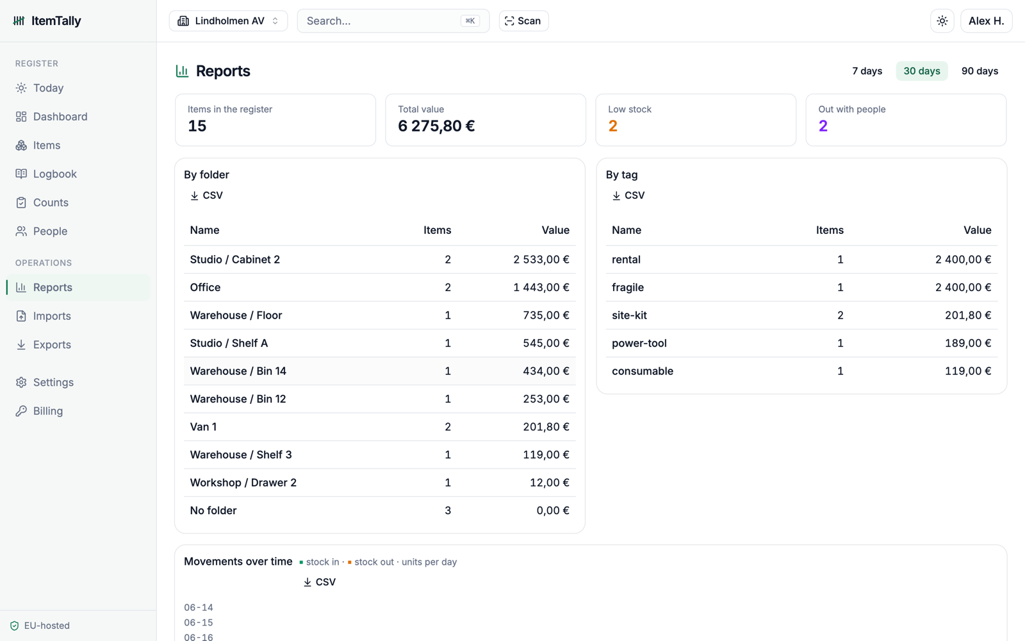Select the 30 days range
The image size is (1025, 641).
point(922,71)
